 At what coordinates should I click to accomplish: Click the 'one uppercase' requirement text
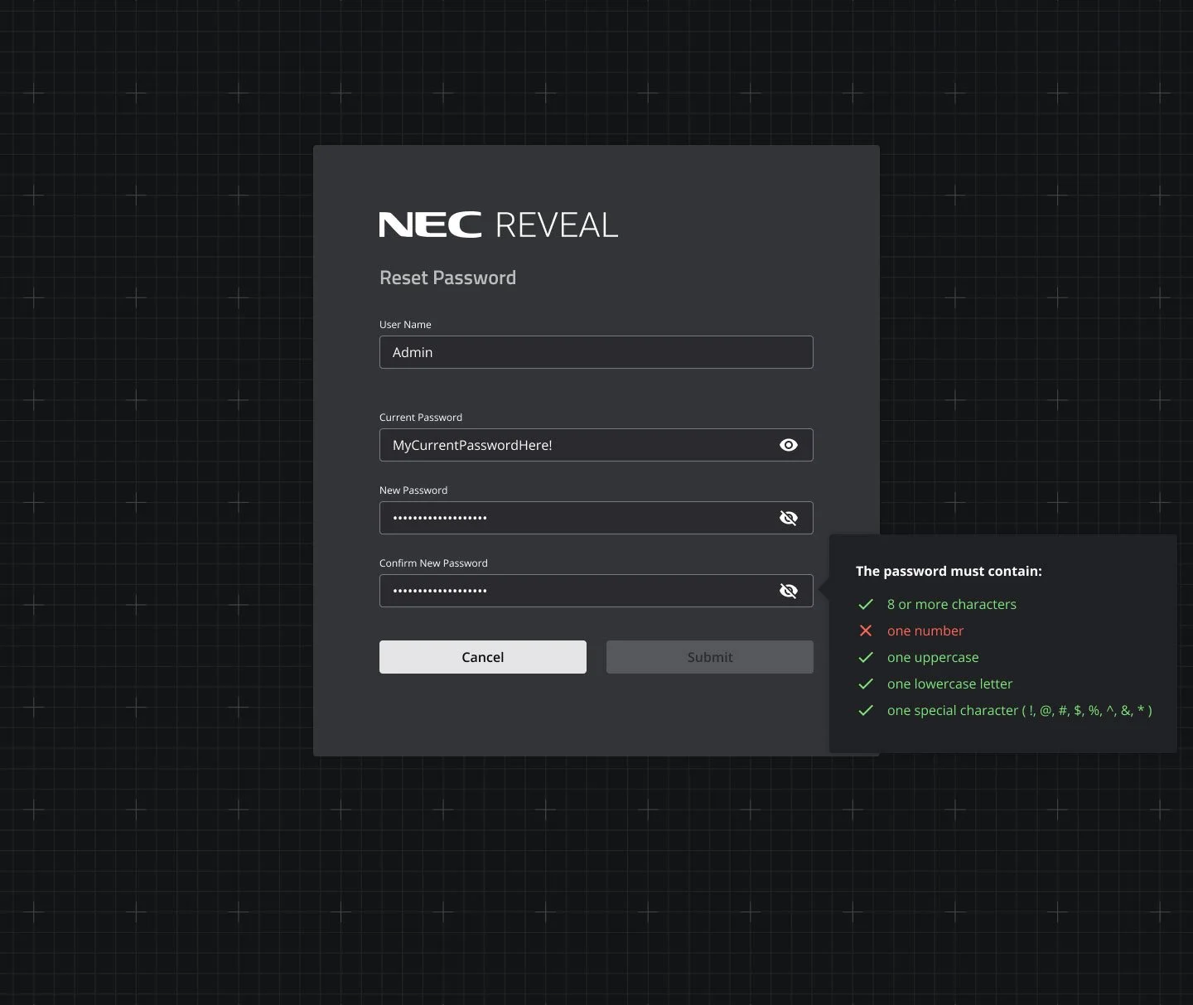point(933,657)
